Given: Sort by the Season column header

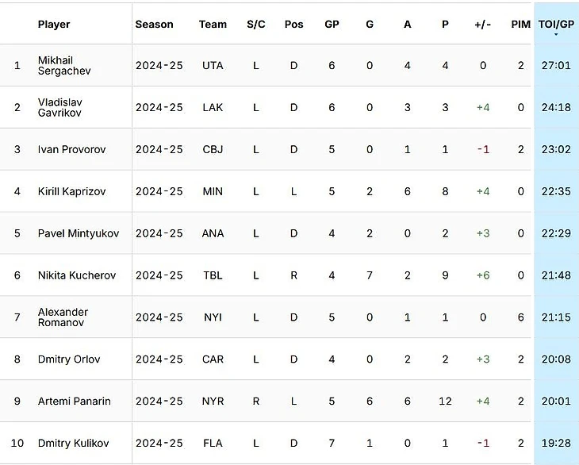Looking at the screenshot, I should [x=155, y=25].
